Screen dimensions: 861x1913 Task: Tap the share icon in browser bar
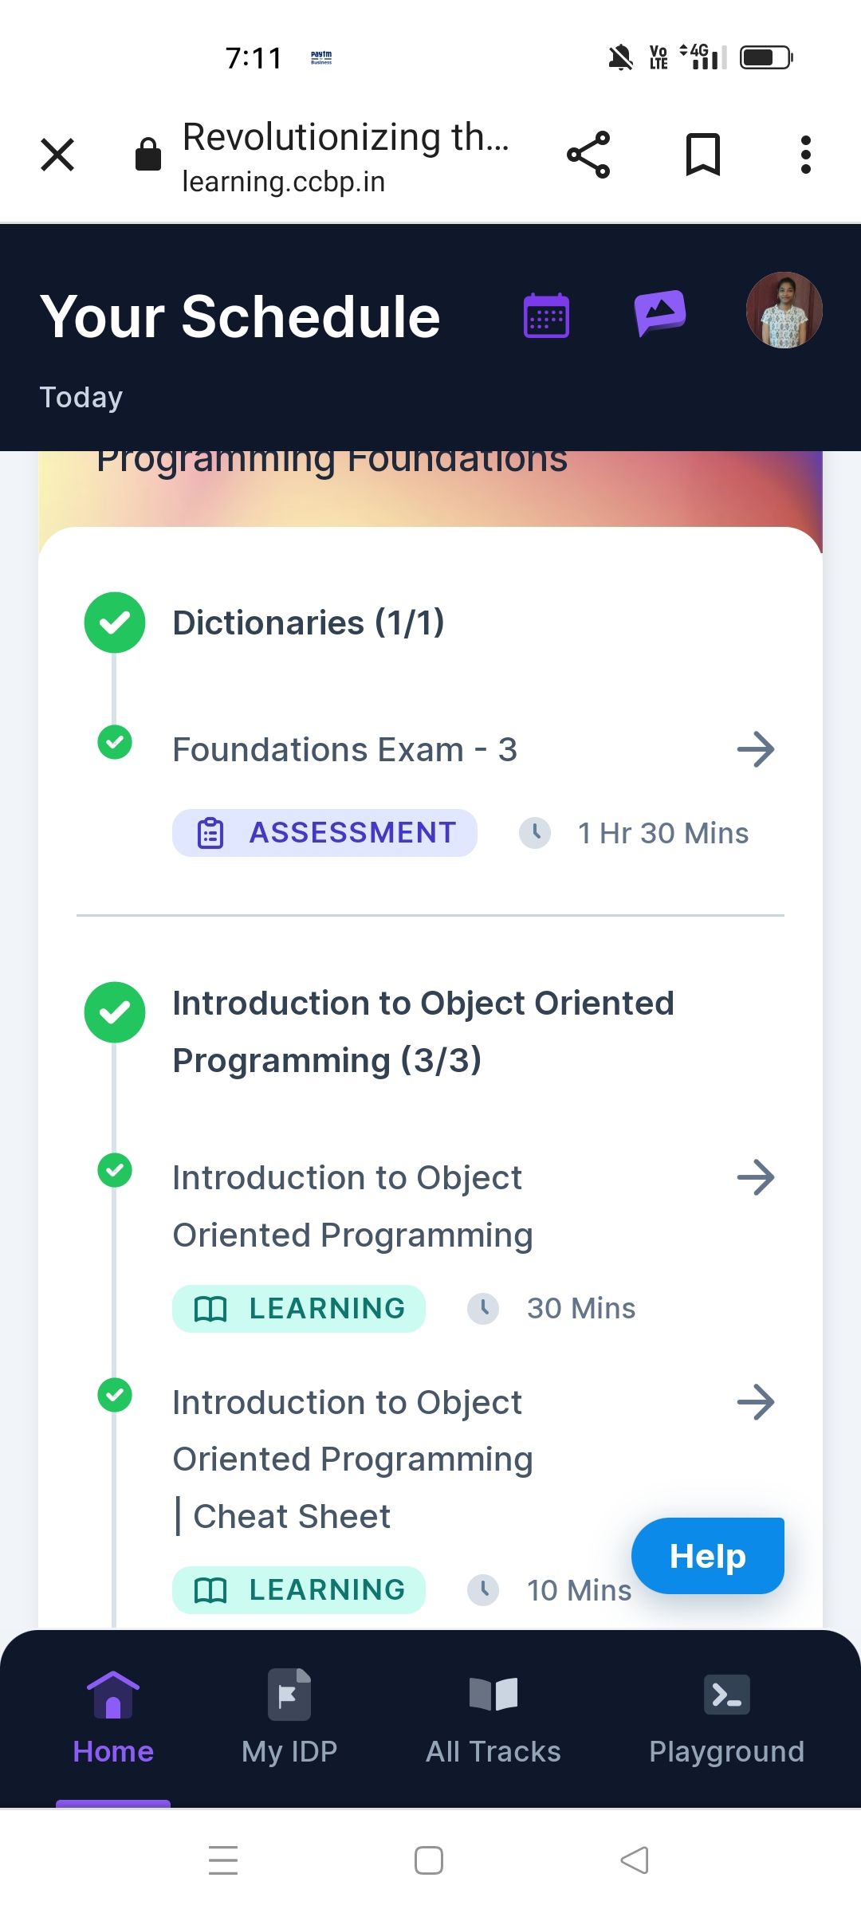pos(588,155)
